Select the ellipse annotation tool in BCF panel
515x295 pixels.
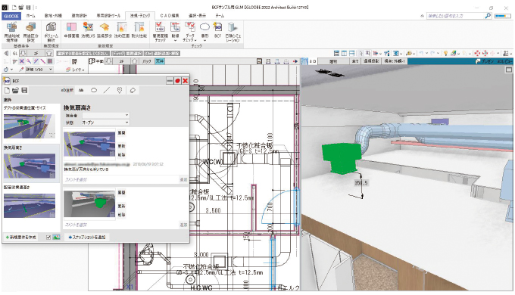point(94,90)
